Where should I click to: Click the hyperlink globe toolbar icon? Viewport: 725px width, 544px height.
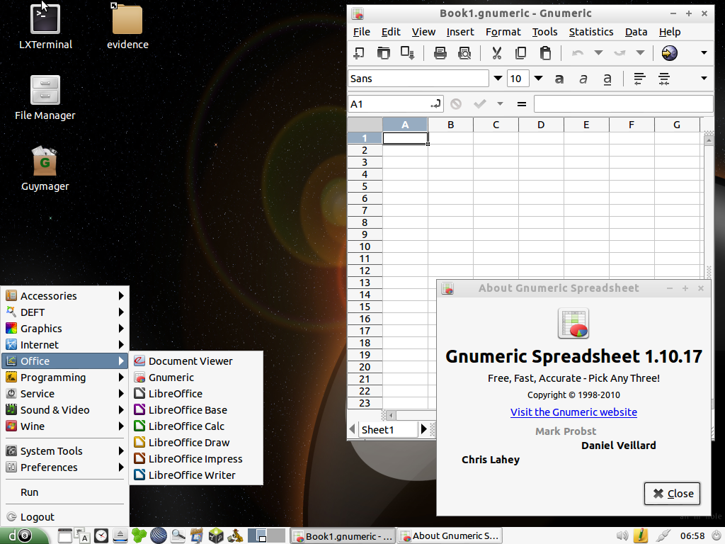click(x=670, y=53)
